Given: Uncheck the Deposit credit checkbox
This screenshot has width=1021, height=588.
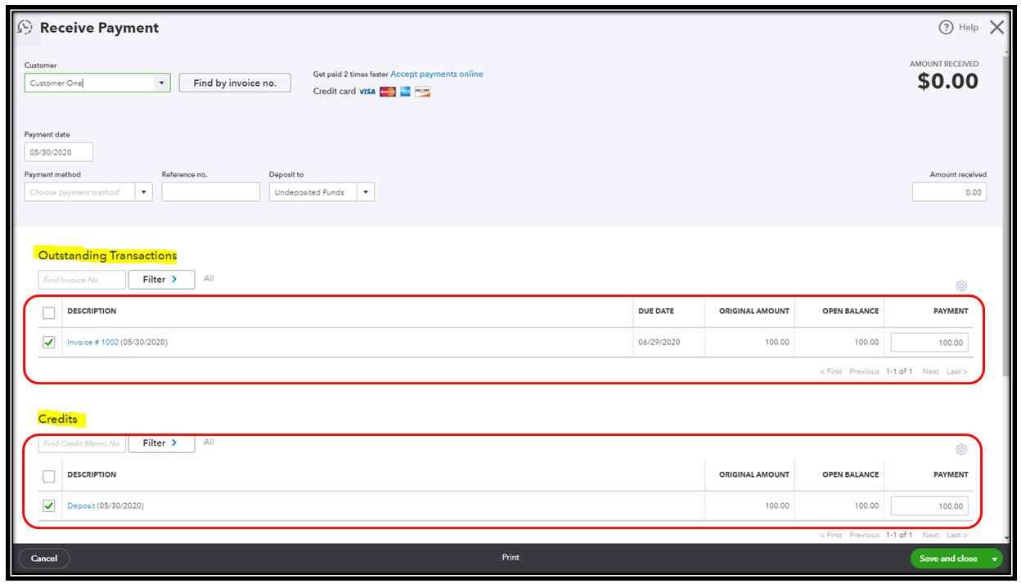Looking at the screenshot, I should click(48, 505).
